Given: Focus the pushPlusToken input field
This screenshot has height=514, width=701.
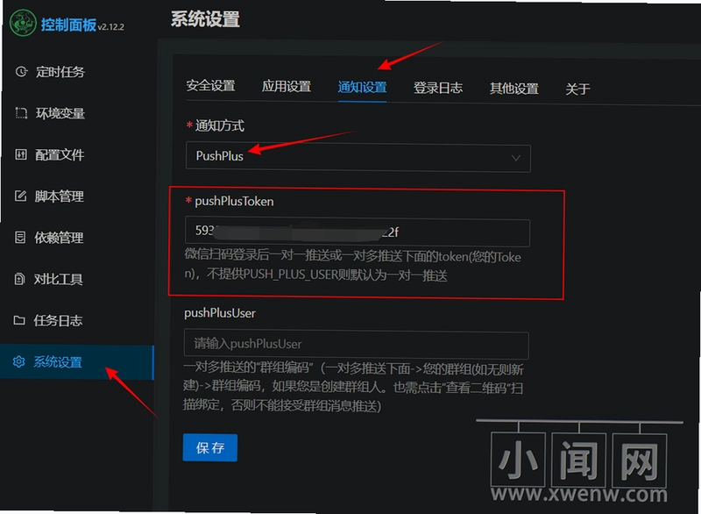Looking at the screenshot, I should 358,232.
